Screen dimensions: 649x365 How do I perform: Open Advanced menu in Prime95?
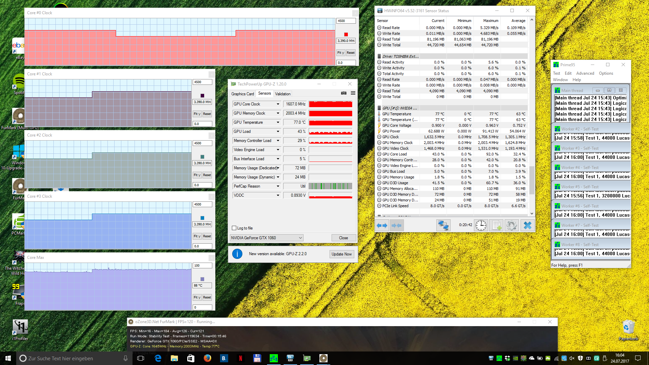[x=585, y=73]
